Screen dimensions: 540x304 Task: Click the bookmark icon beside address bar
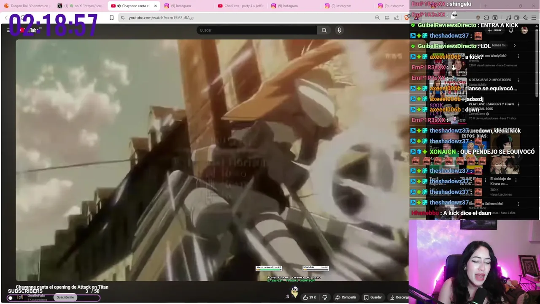[111, 18]
